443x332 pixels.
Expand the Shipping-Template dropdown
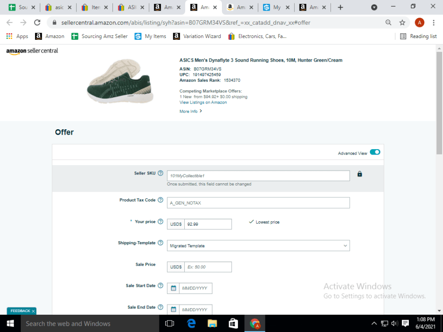pyautogui.click(x=258, y=246)
